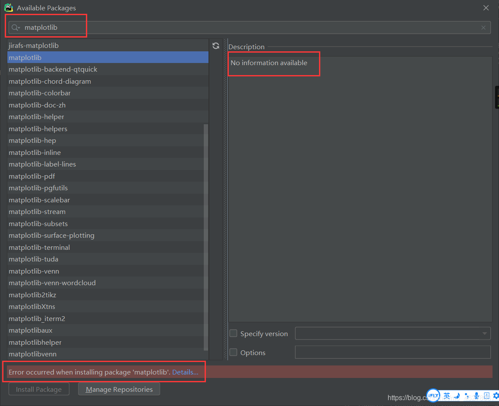Switch iFLY language mode 英 icon
This screenshot has height=406, width=499.
click(x=447, y=396)
